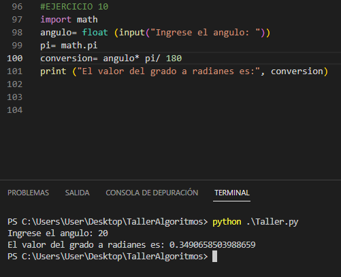Click the radians output value 0.349065

(x=212, y=245)
